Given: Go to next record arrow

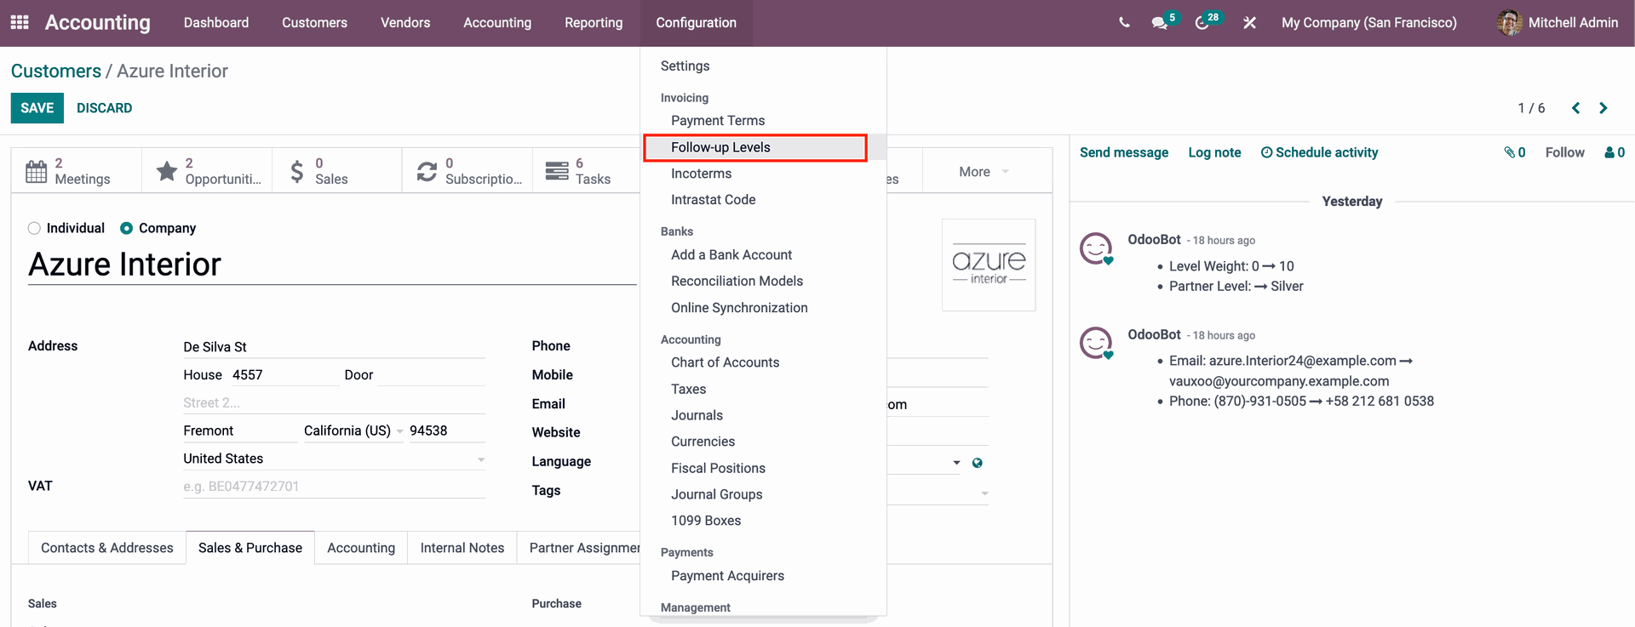Looking at the screenshot, I should pos(1603,108).
